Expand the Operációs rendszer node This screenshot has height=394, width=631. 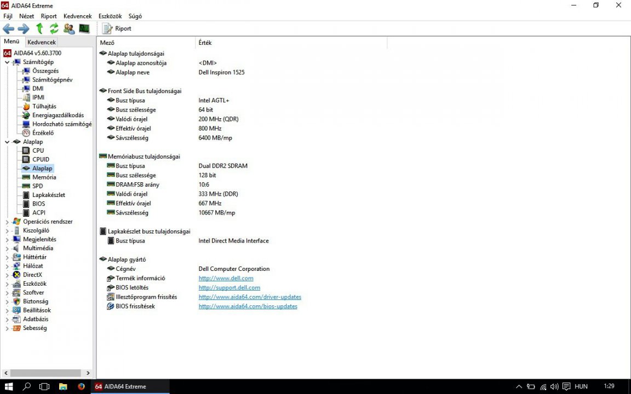[7, 222]
